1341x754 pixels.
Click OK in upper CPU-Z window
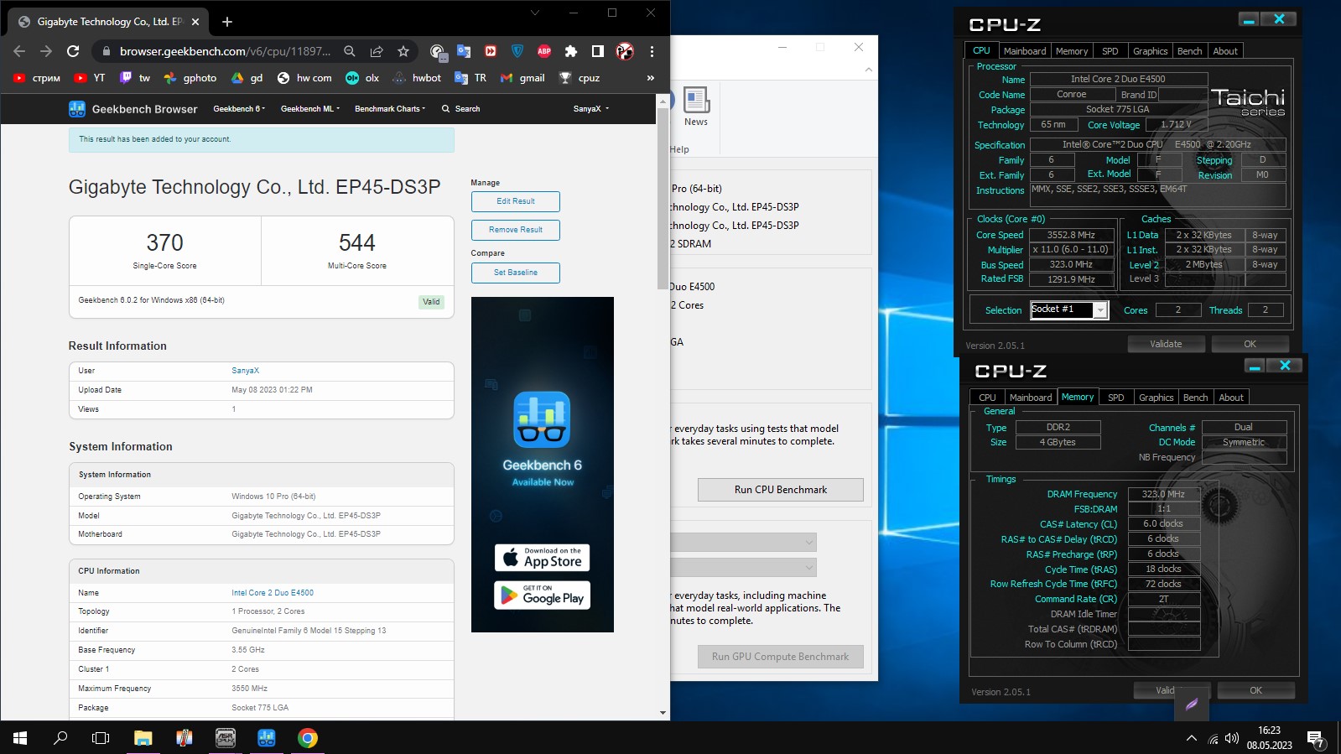click(x=1250, y=344)
